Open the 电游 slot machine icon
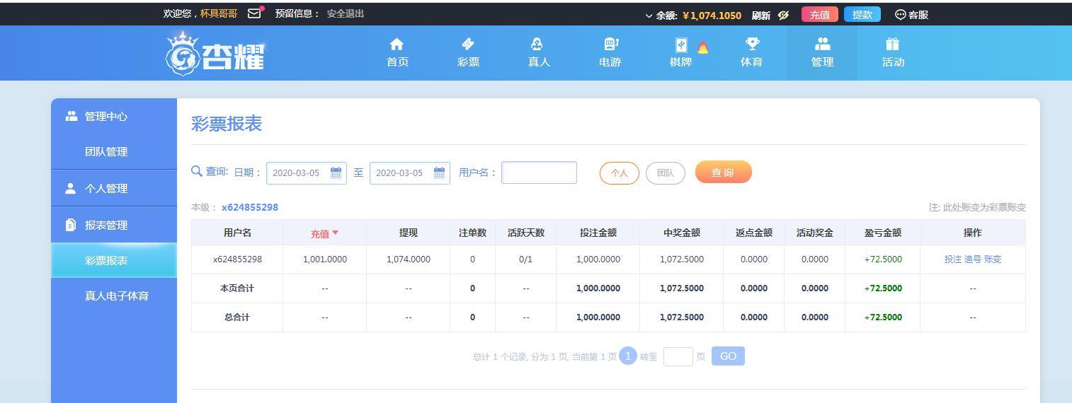The height and width of the screenshot is (403, 1072). tap(611, 45)
